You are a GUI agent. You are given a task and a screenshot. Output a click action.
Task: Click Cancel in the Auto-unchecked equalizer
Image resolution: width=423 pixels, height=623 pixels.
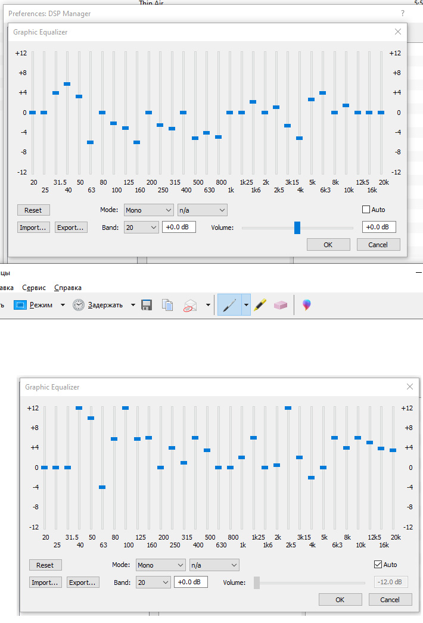click(378, 245)
